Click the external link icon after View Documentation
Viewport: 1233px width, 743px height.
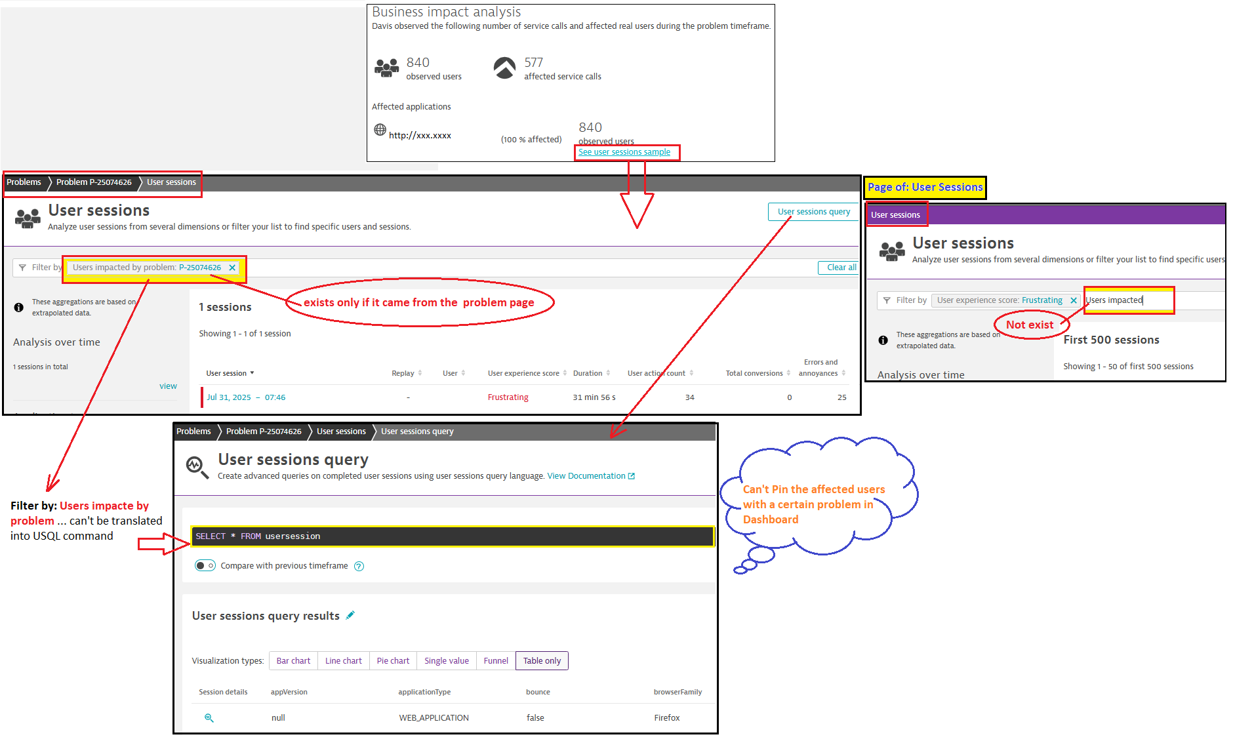(x=632, y=475)
